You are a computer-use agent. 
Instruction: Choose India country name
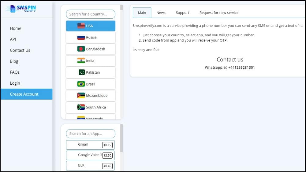pos(90,61)
